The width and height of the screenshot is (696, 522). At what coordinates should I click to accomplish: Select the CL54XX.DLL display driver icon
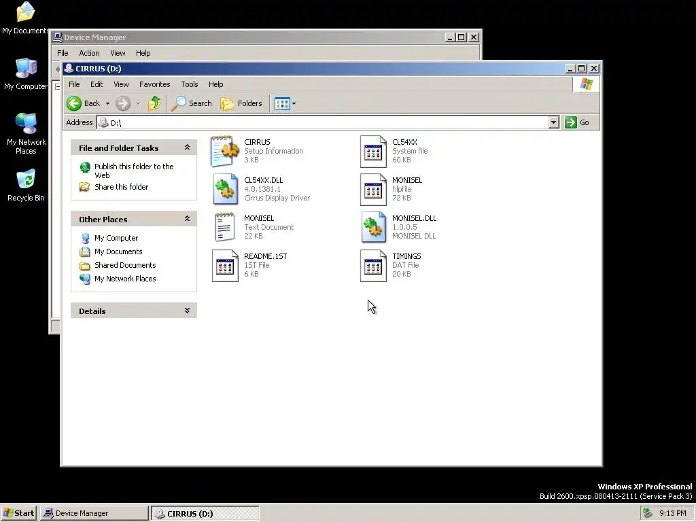[x=225, y=189]
